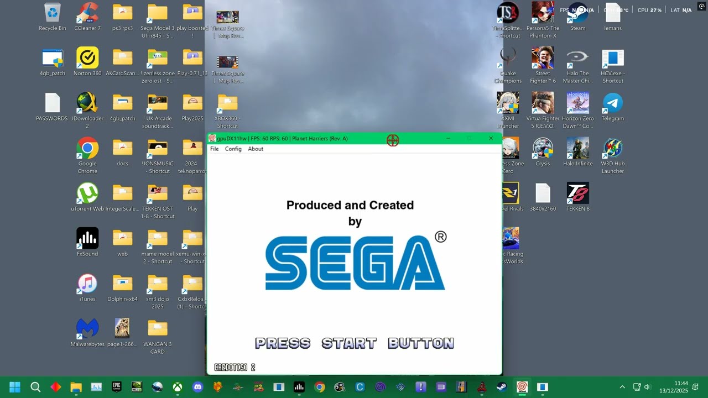The image size is (708, 398).
Task: Select the ps3 rps3 folder
Action: click(122, 17)
